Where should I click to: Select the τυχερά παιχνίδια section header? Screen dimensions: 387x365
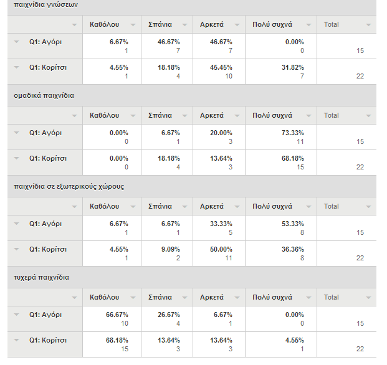click(192, 277)
